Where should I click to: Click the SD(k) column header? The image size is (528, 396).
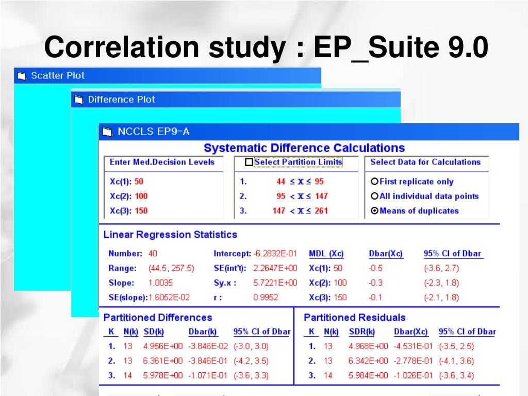coord(154,332)
